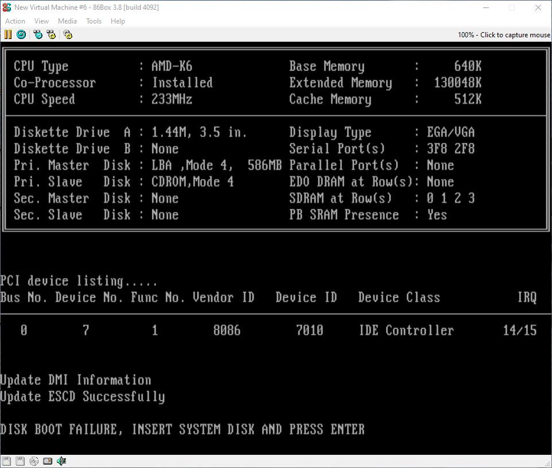The height and width of the screenshot is (468, 552).
Task: Click the sound speaker status icon
Action: coord(61,461)
